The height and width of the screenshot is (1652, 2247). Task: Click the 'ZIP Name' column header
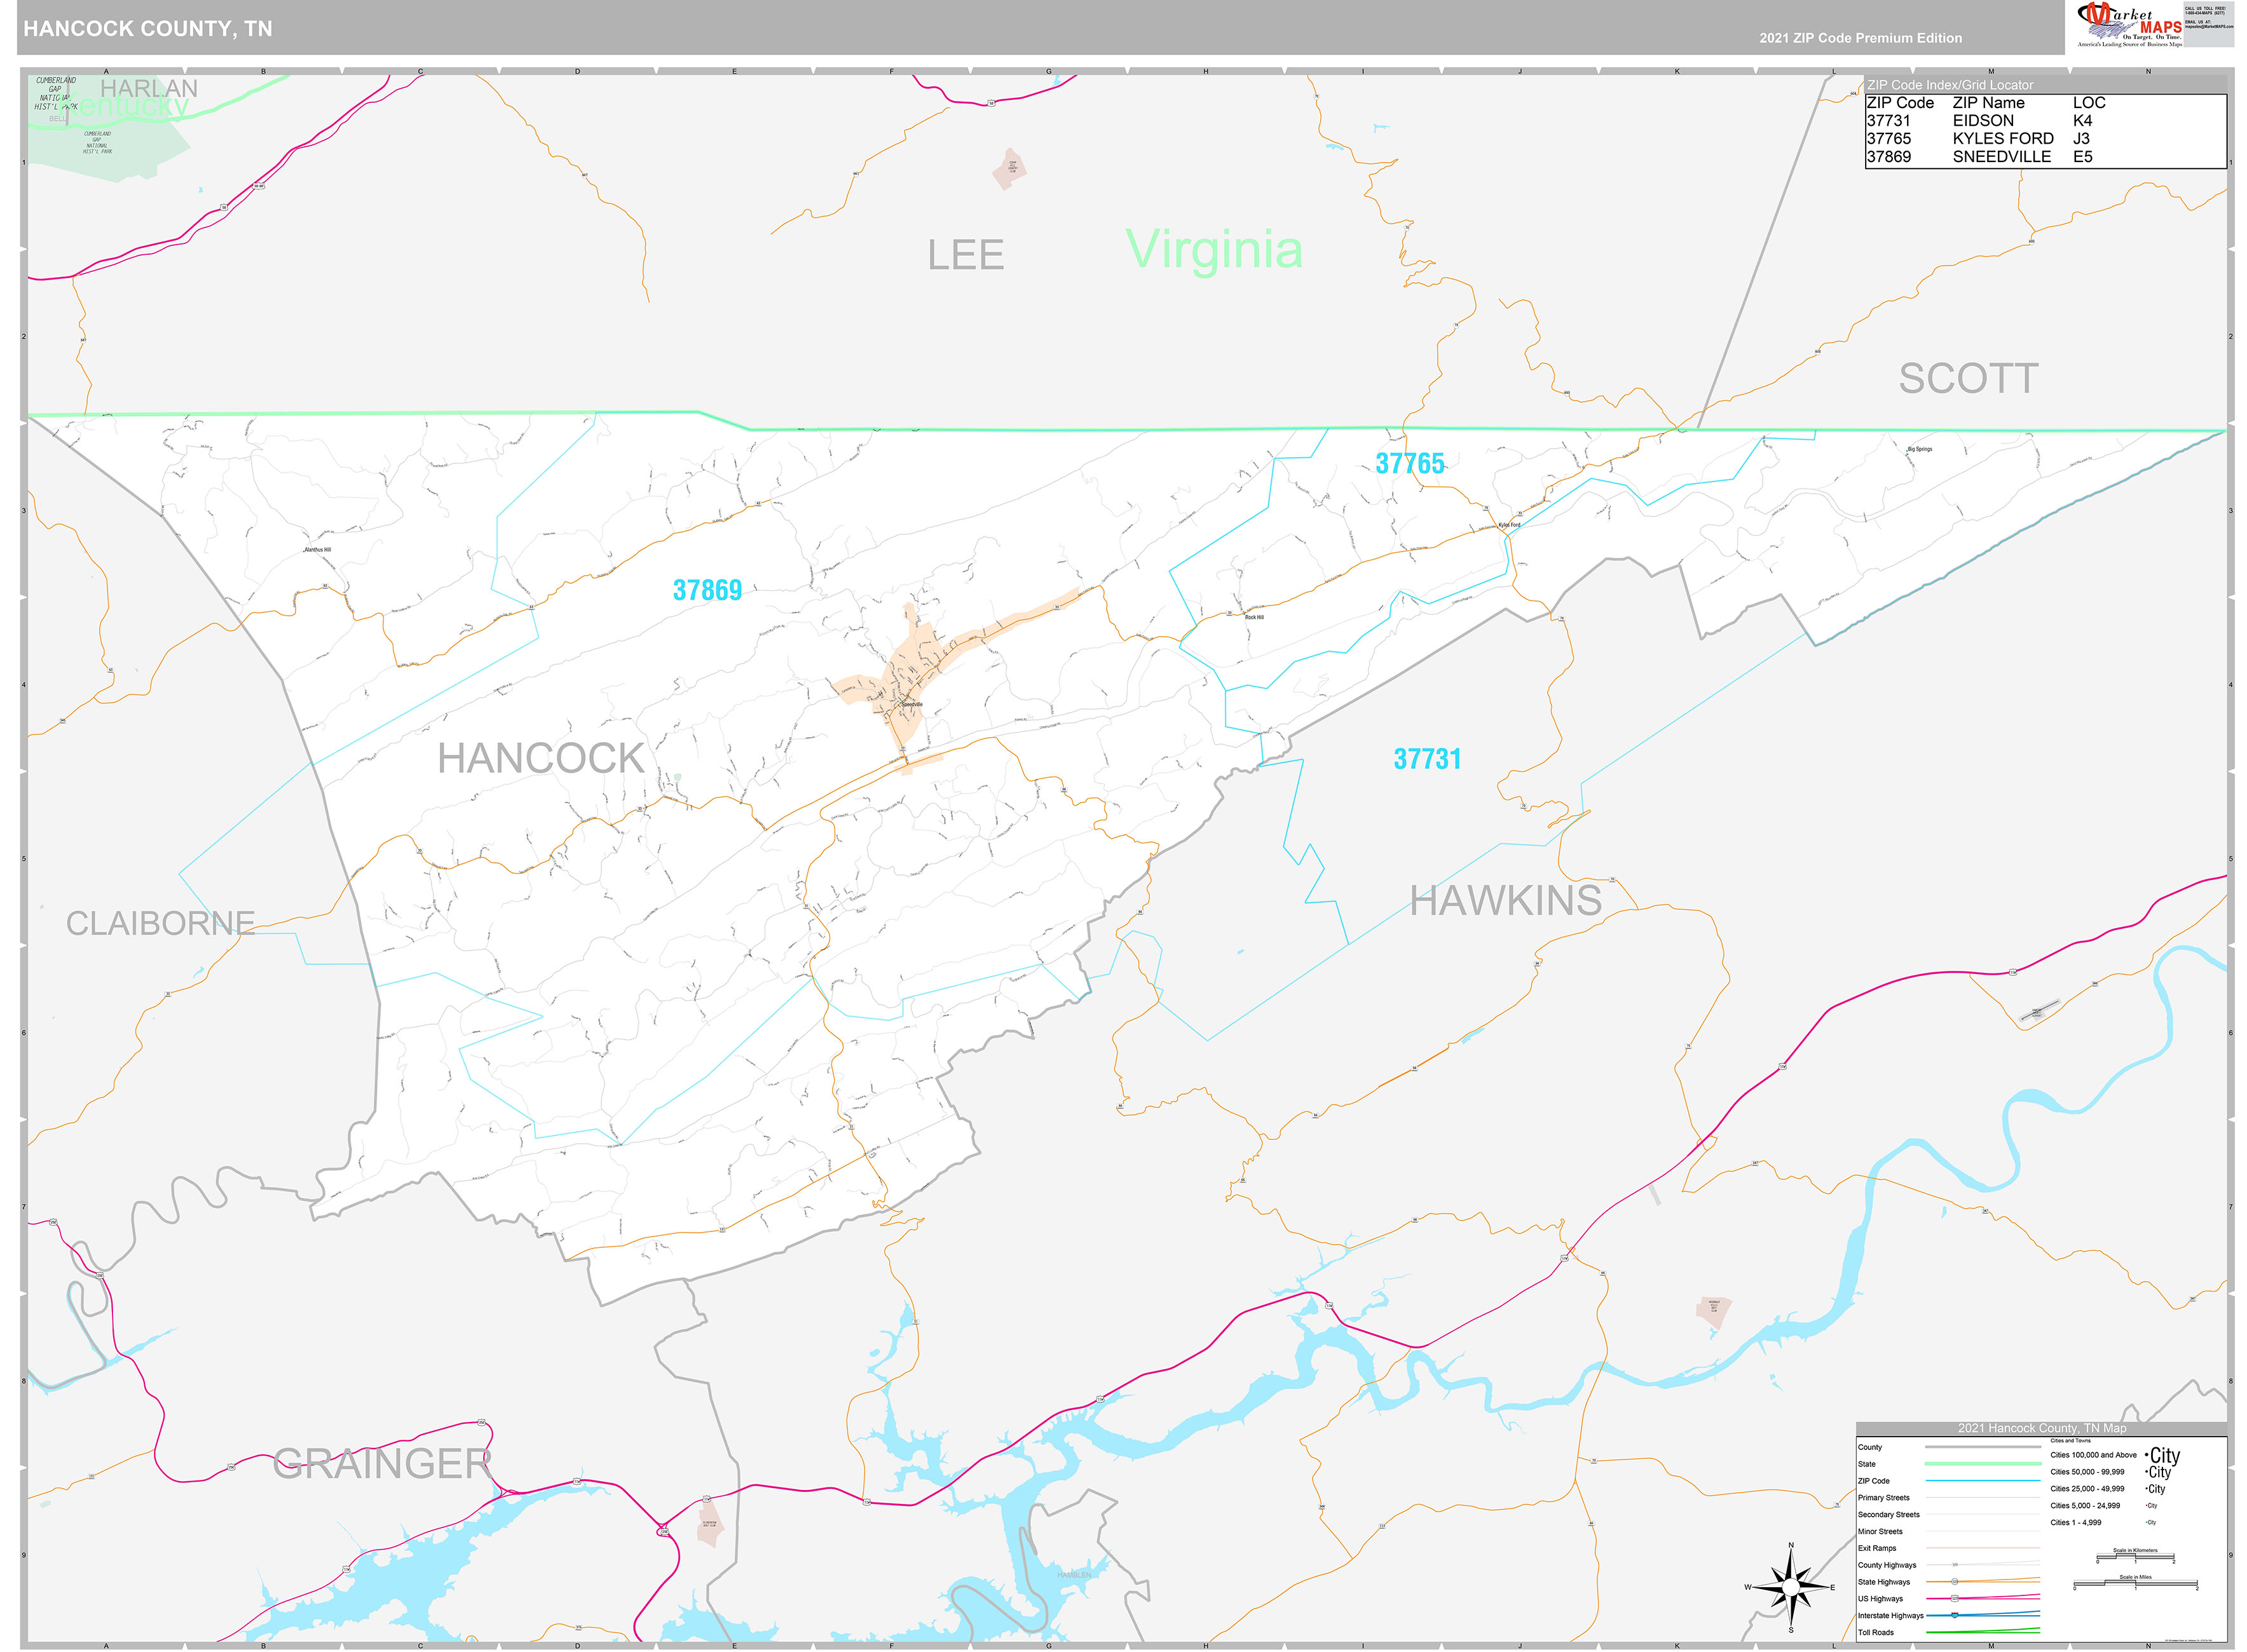pyautogui.click(x=1988, y=102)
